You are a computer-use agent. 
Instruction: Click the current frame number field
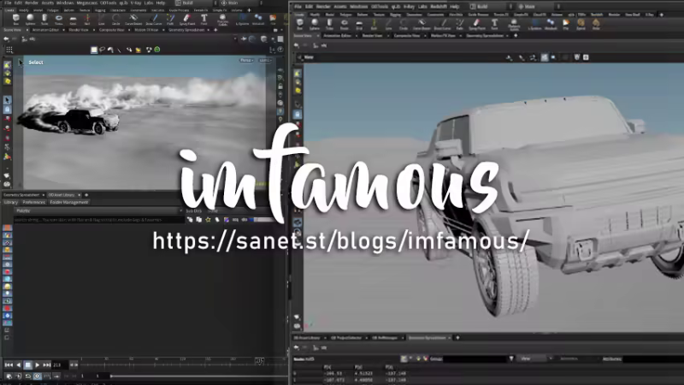click(x=58, y=364)
